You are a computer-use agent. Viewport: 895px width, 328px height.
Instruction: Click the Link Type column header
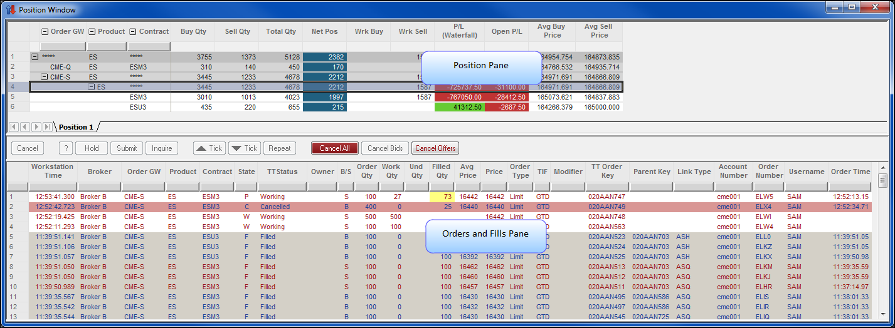[x=694, y=172]
